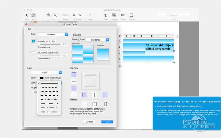Choose the solid line dash style
Image resolution: width=221 pixels, height=138 pixels.
(x=49, y=83)
